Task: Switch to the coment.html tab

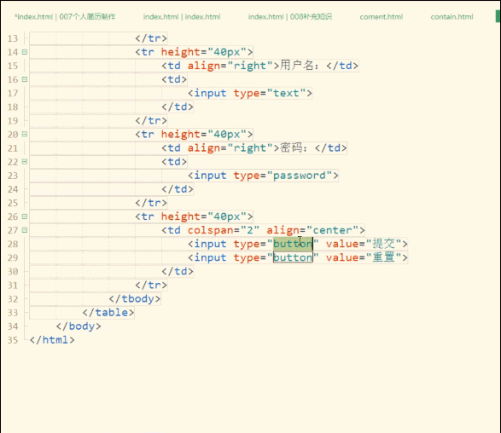Action: tap(382, 17)
